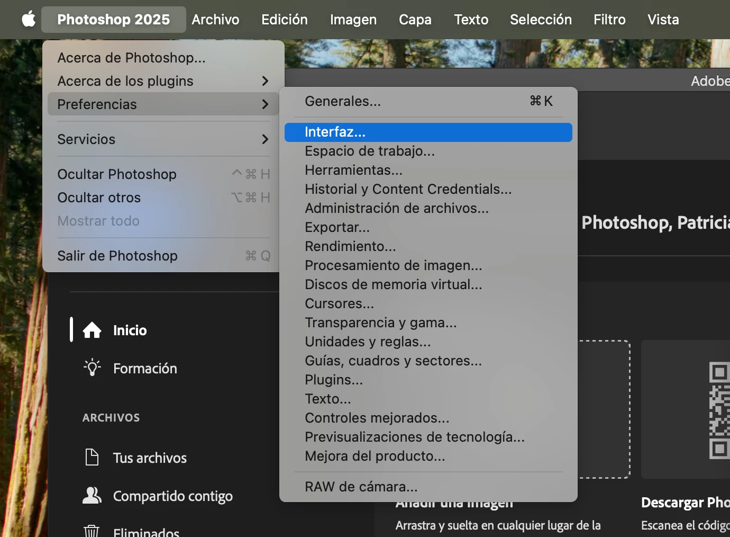Viewport: 730px width, 537px height.
Task: Open Unidades y reglas...
Action: (428, 342)
